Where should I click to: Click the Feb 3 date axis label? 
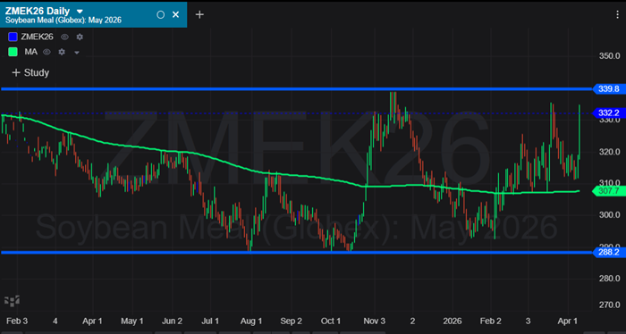coord(17,321)
